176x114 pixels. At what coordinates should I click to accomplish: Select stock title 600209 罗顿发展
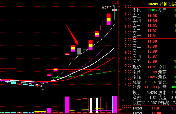[161, 4]
